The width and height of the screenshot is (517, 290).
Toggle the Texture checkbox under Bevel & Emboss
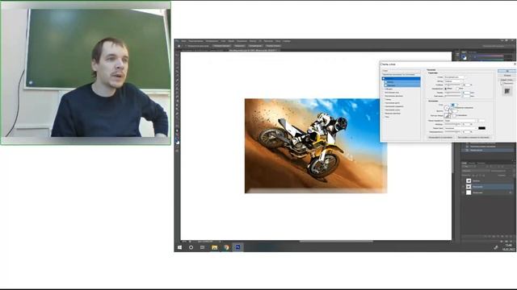point(386,85)
